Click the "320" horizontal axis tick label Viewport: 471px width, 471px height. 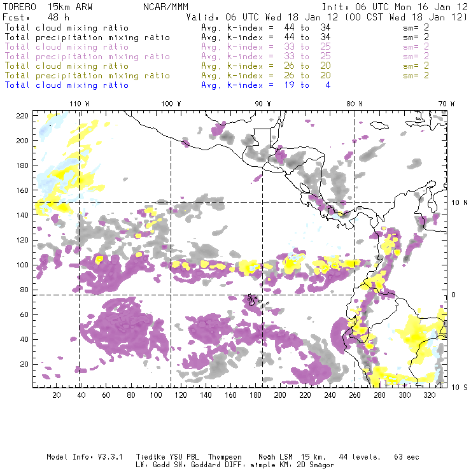tap(429, 395)
